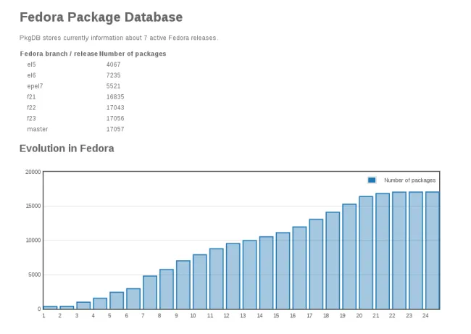Click the chart bar for release 23
The image size is (471, 334).
tap(416, 251)
